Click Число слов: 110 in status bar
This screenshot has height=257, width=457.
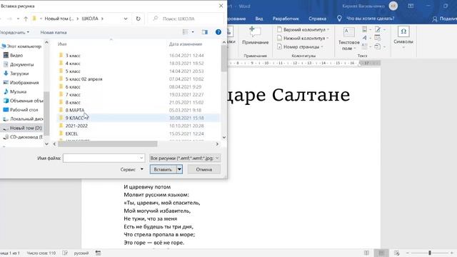pos(41,253)
